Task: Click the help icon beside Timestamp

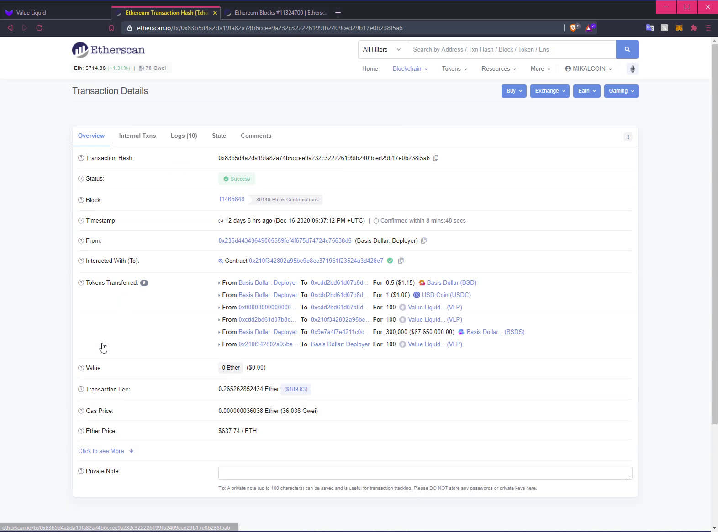Action: coord(81,220)
